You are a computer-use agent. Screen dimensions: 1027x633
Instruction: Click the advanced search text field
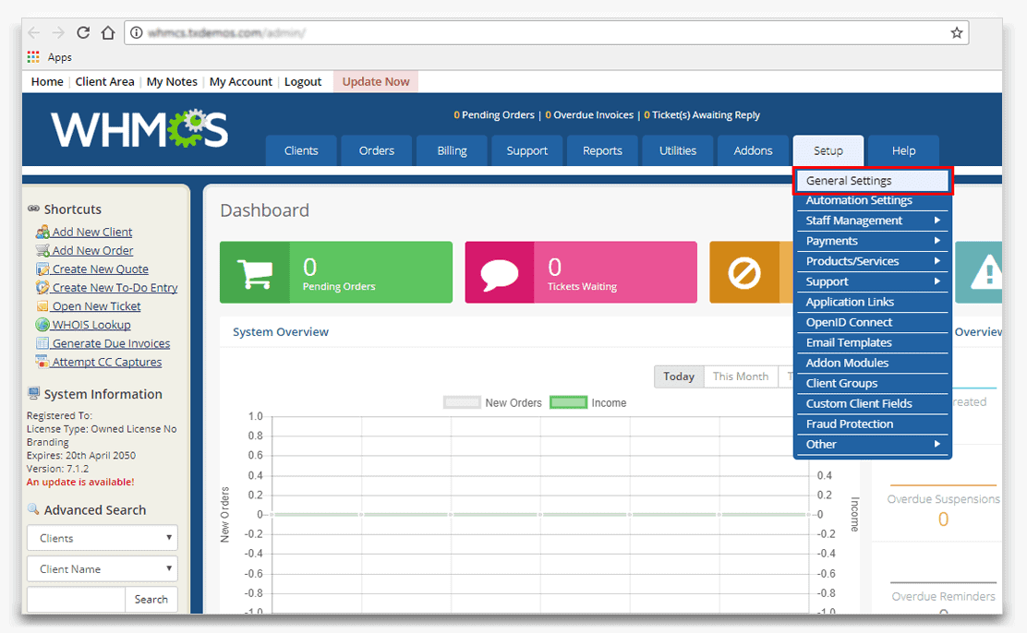coord(76,600)
